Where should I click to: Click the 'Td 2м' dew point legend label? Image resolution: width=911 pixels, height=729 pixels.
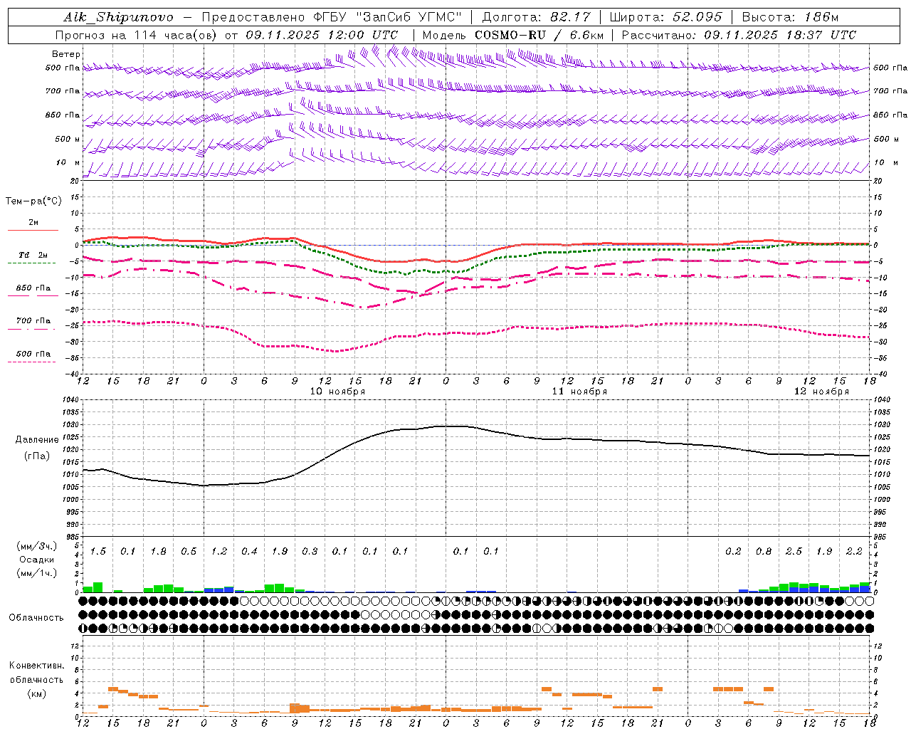[x=33, y=255]
